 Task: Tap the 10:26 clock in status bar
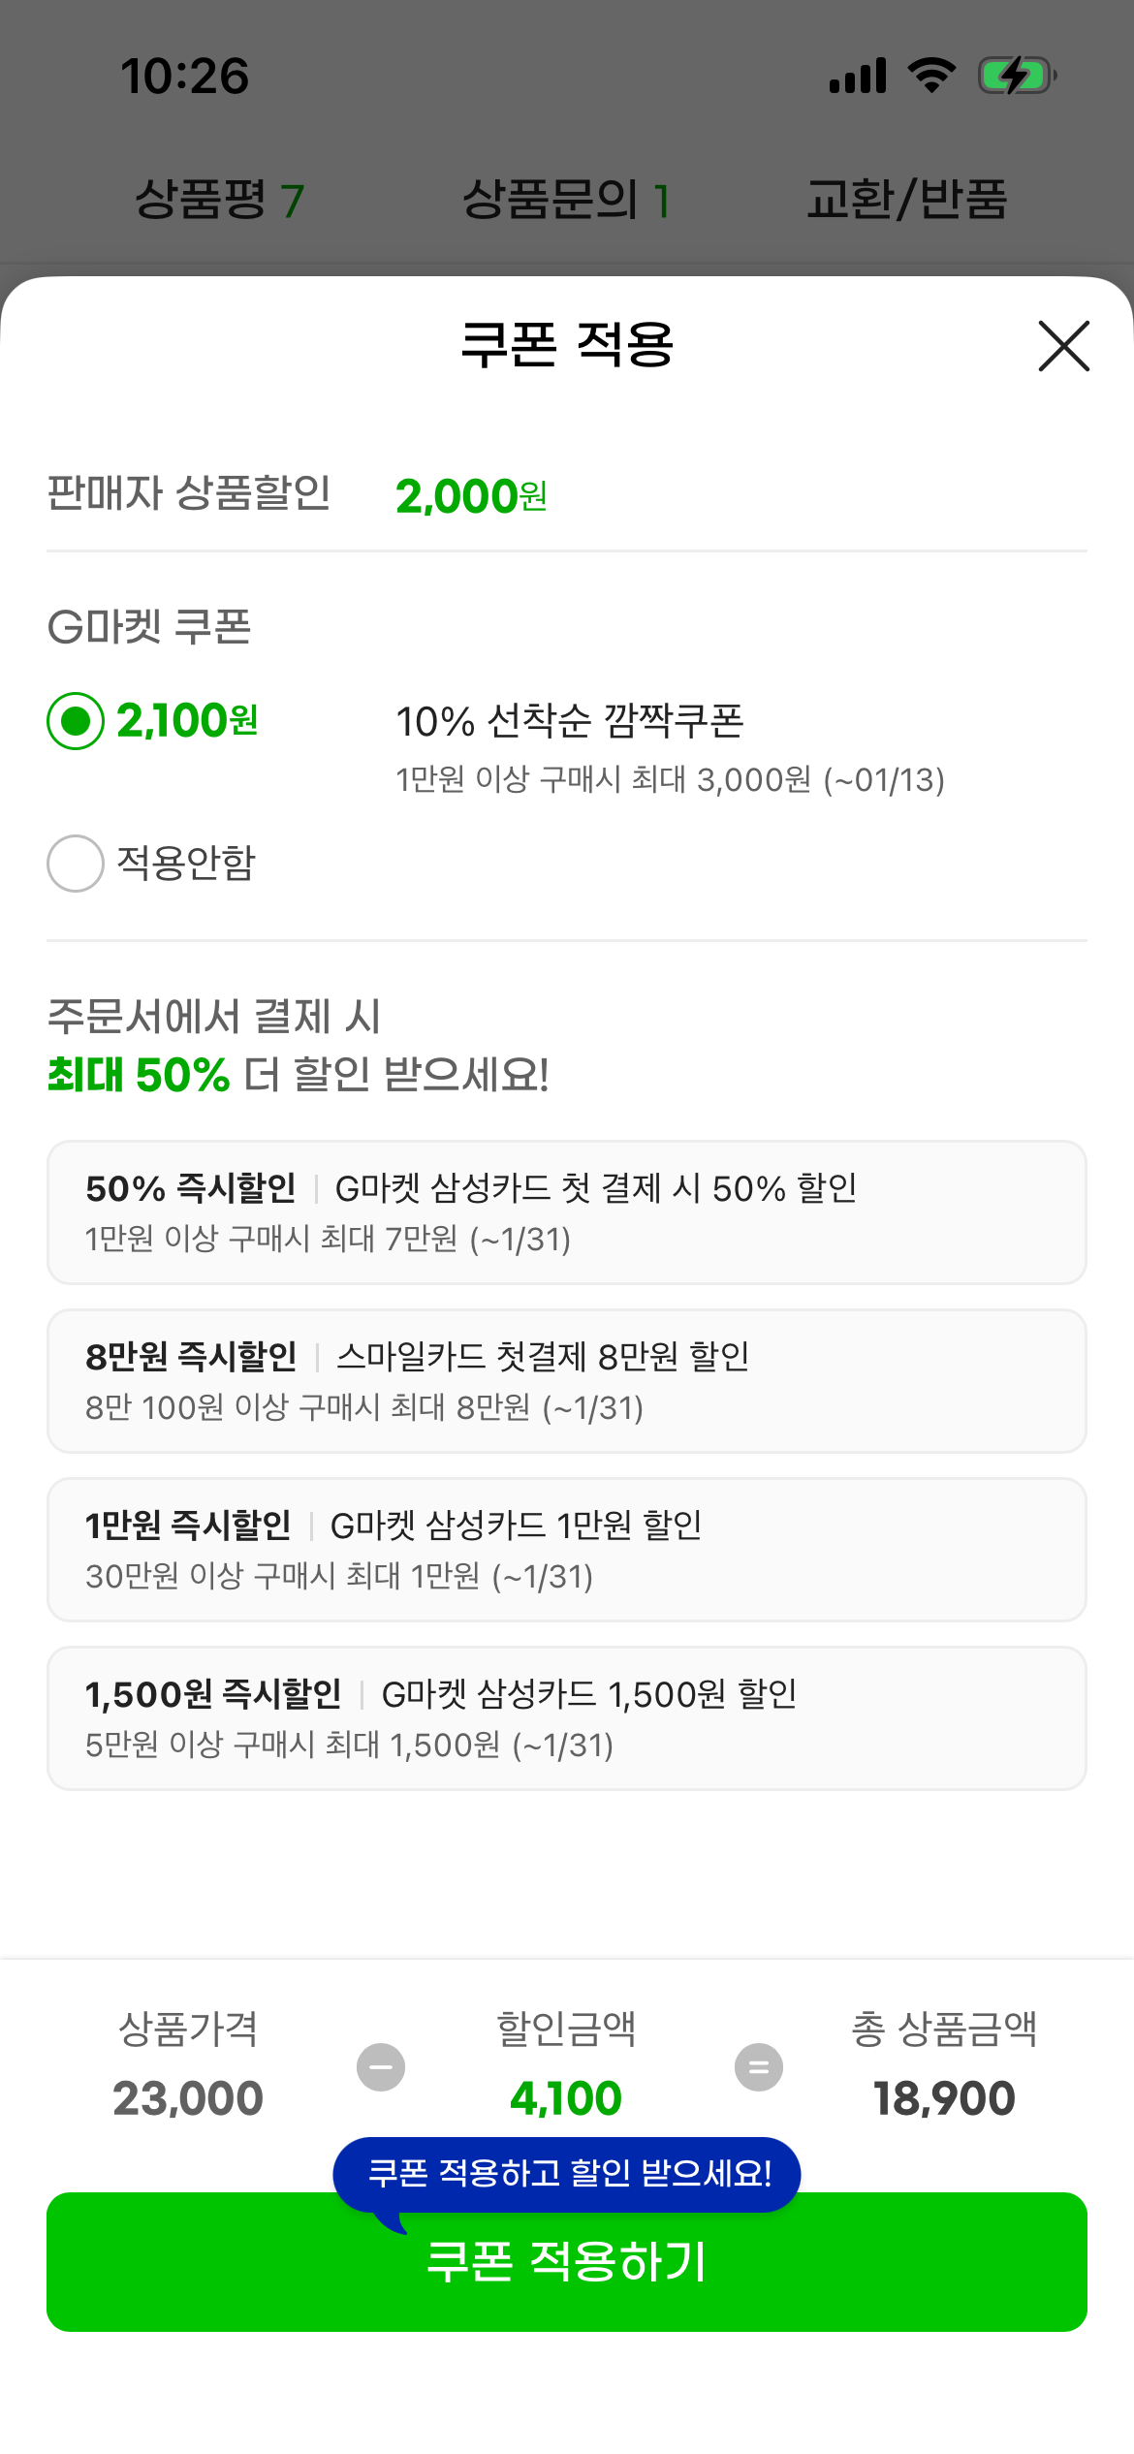[x=184, y=77]
